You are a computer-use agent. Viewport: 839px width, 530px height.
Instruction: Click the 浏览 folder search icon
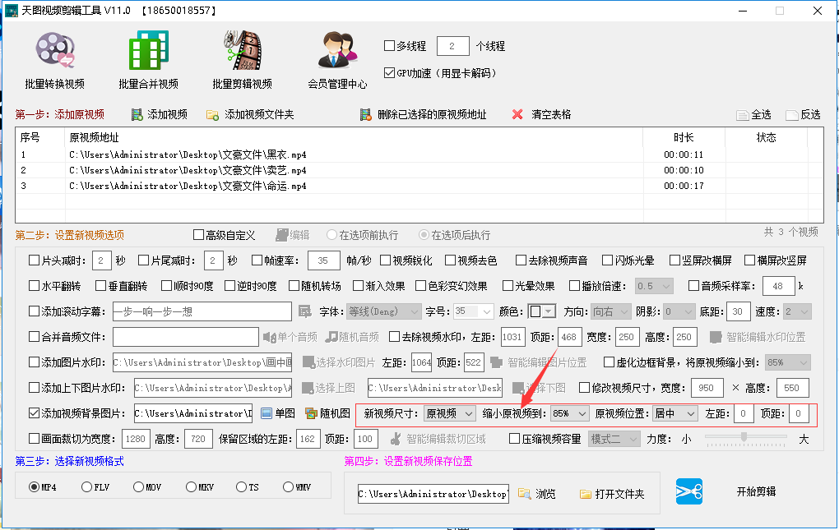(525, 494)
